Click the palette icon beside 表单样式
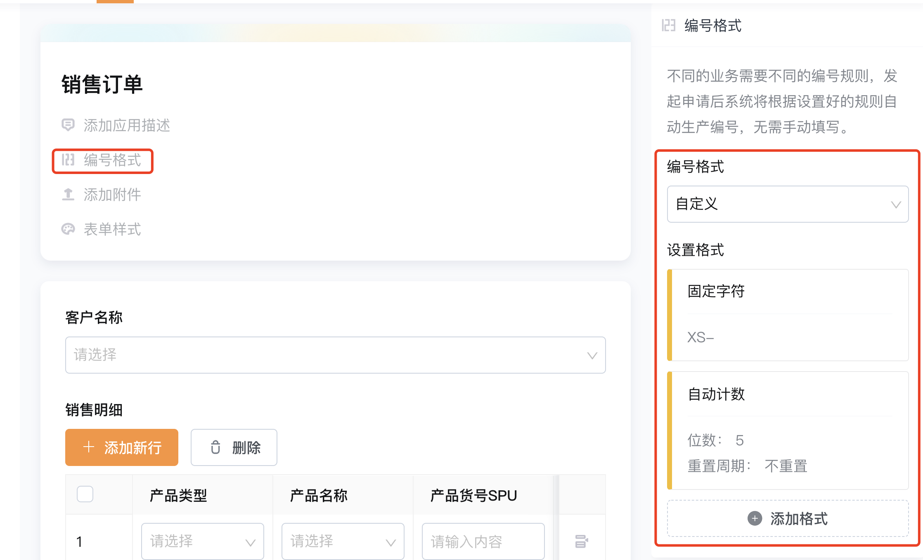Screen dimensions: 923x560 tap(68, 229)
